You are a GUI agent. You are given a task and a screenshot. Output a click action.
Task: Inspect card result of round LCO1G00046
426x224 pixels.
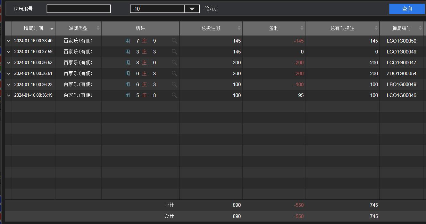[174, 95]
